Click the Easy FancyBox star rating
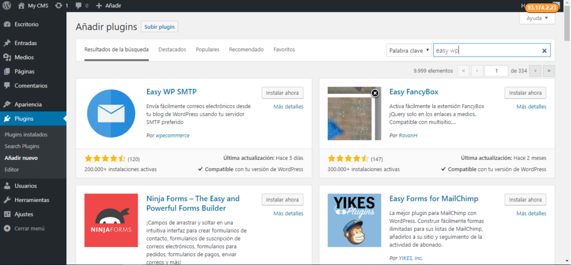Viewport: 571px width, 265px height. coord(348,159)
